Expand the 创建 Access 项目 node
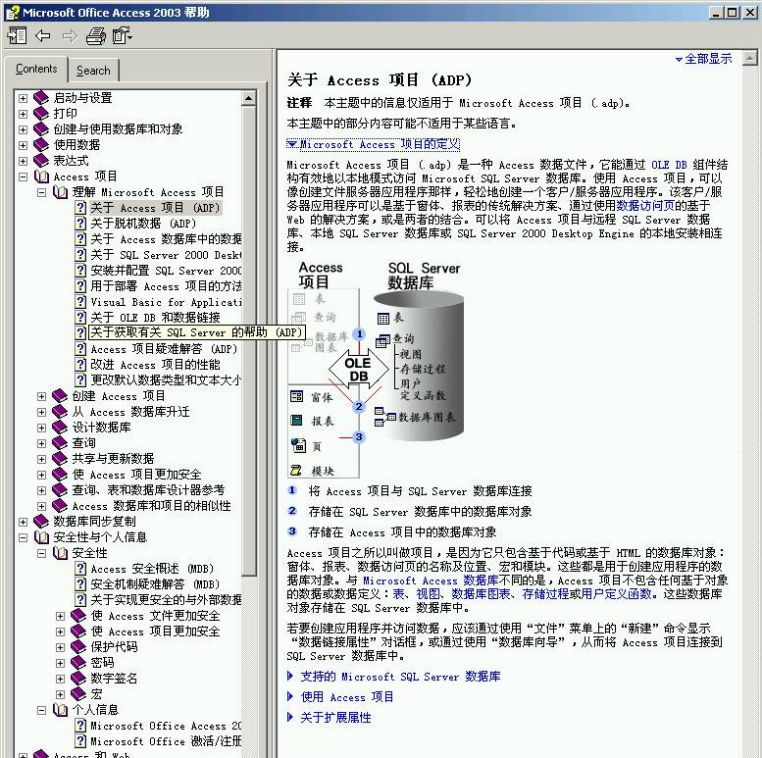This screenshot has height=758, width=762. pos(42,396)
